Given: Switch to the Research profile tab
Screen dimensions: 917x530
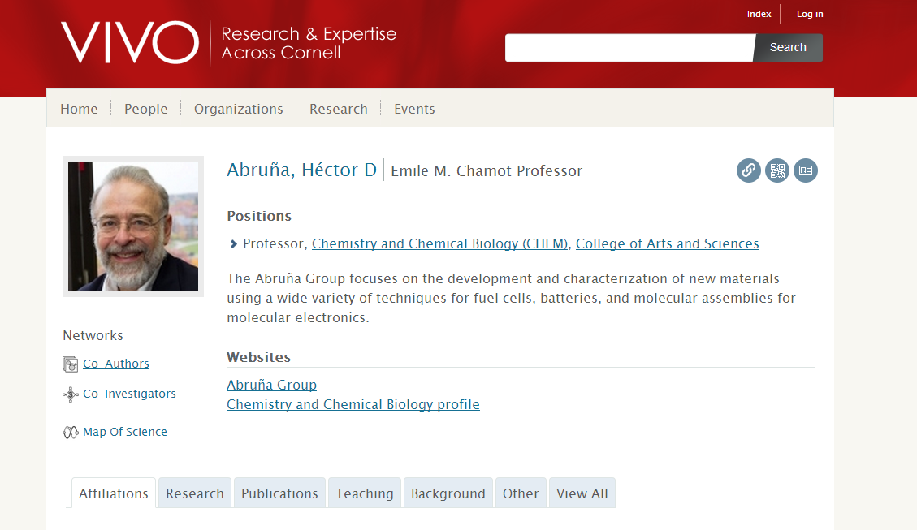Looking at the screenshot, I should [195, 493].
